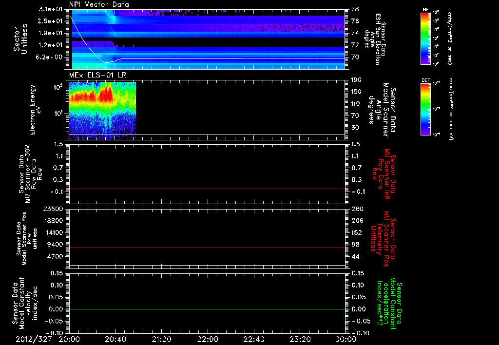Click the 10² electron energy tick
The image size is (499, 345).
click(58, 87)
